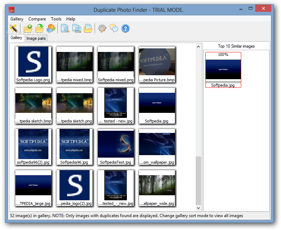The width and height of the screenshot is (281, 230).
Task: Maximize the Duplicate Photo Finder window
Action: click(251, 9)
